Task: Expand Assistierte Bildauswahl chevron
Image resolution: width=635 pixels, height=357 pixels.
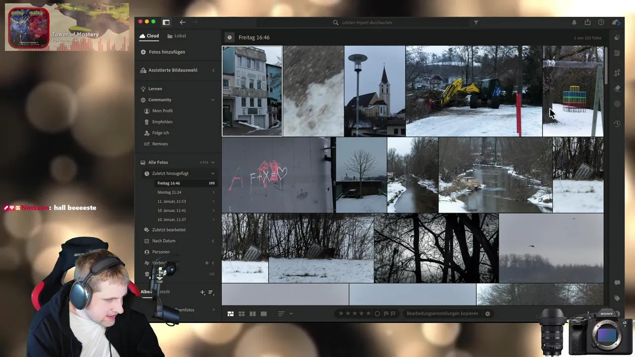Action: pyautogui.click(x=213, y=70)
